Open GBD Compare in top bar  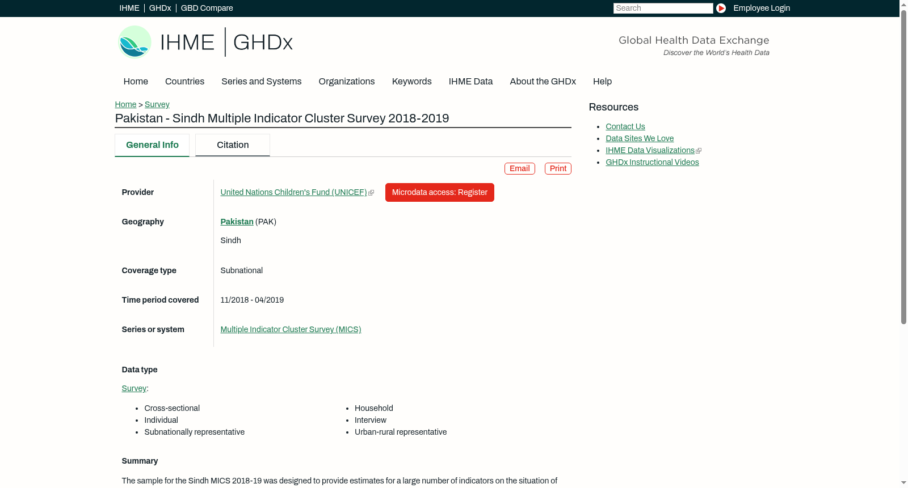(x=207, y=8)
